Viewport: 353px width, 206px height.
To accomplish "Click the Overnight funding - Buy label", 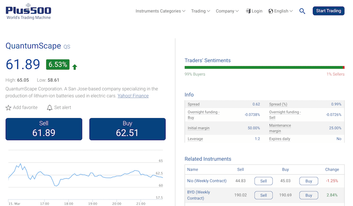I will pyautogui.click(x=203, y=114).
